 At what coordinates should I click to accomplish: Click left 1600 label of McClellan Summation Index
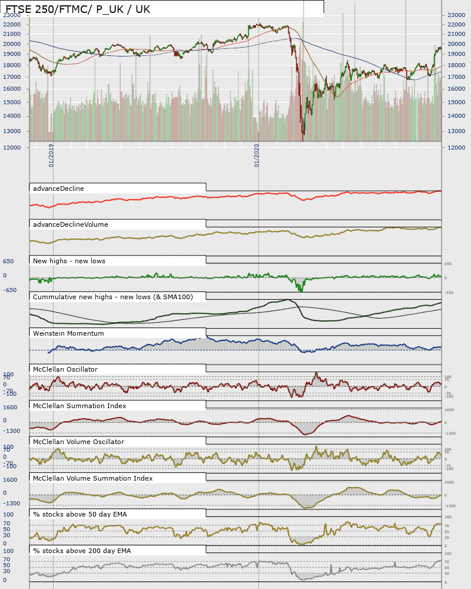click(x=10, y=408)
